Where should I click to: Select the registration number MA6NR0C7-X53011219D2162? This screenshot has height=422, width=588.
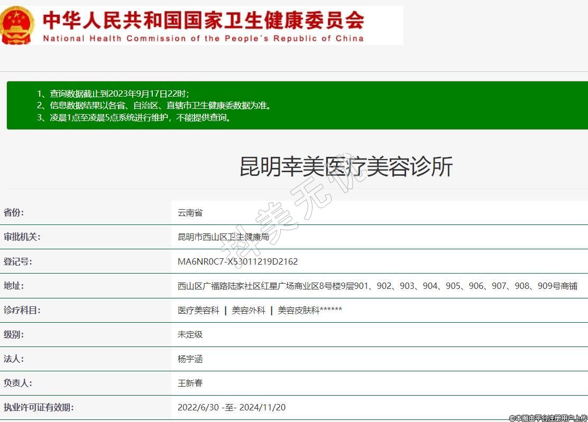[x=237, y=261]
